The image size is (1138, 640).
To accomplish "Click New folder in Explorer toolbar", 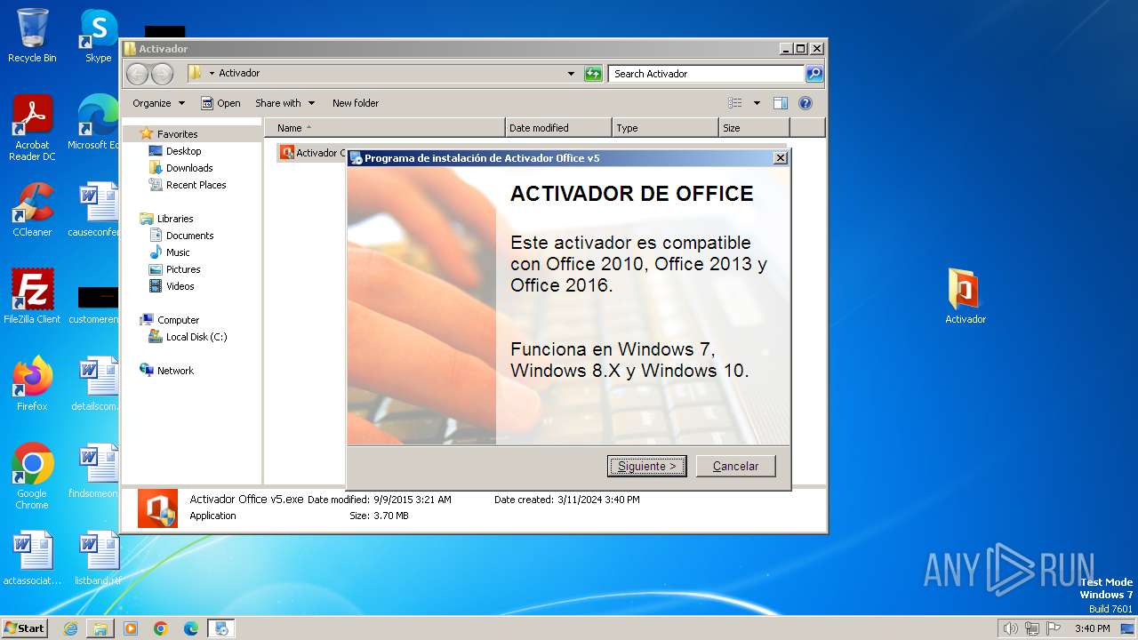I will (x=356, y=103).
